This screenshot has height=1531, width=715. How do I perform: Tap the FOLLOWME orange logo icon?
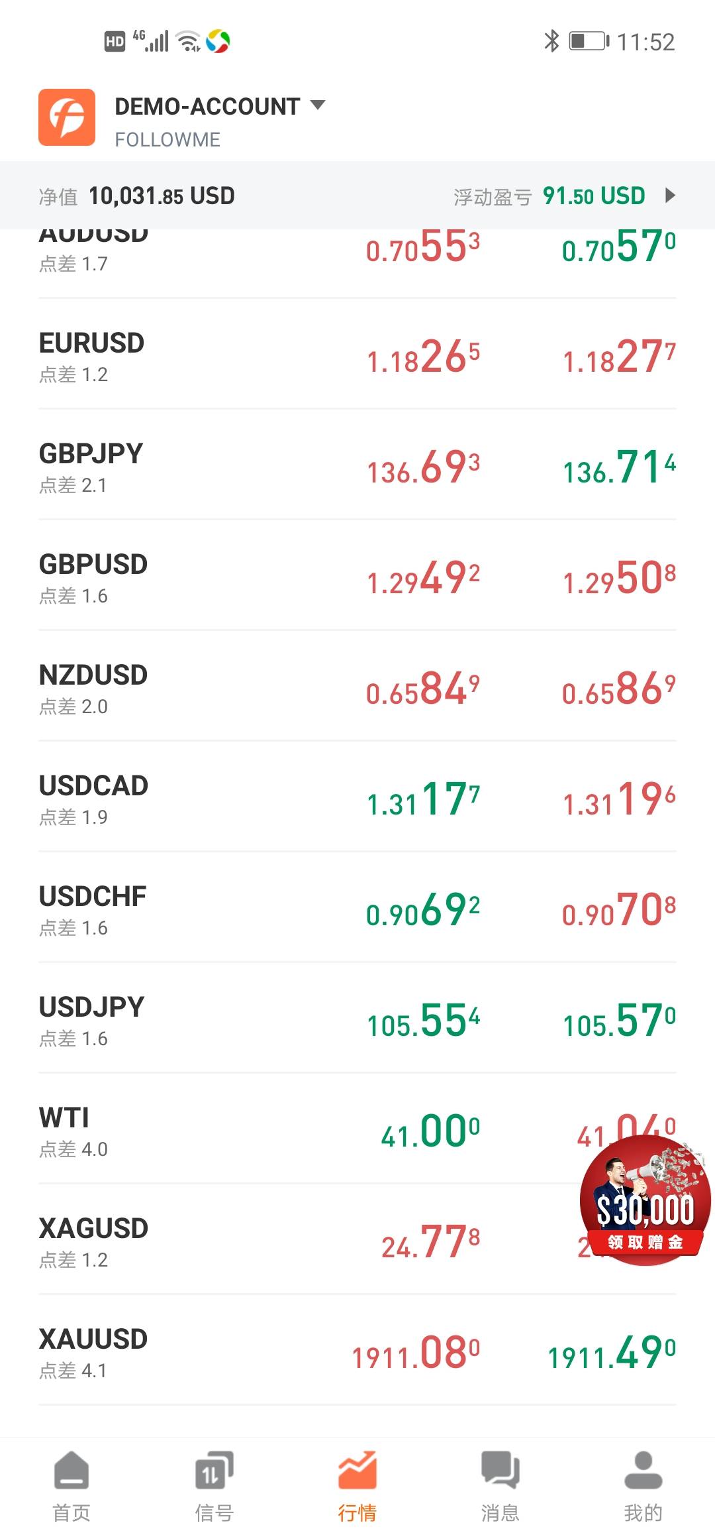coord(67,117)
